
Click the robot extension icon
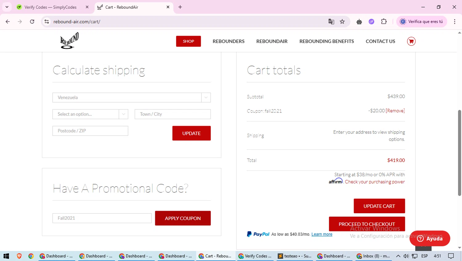click(x=359, y=22)
